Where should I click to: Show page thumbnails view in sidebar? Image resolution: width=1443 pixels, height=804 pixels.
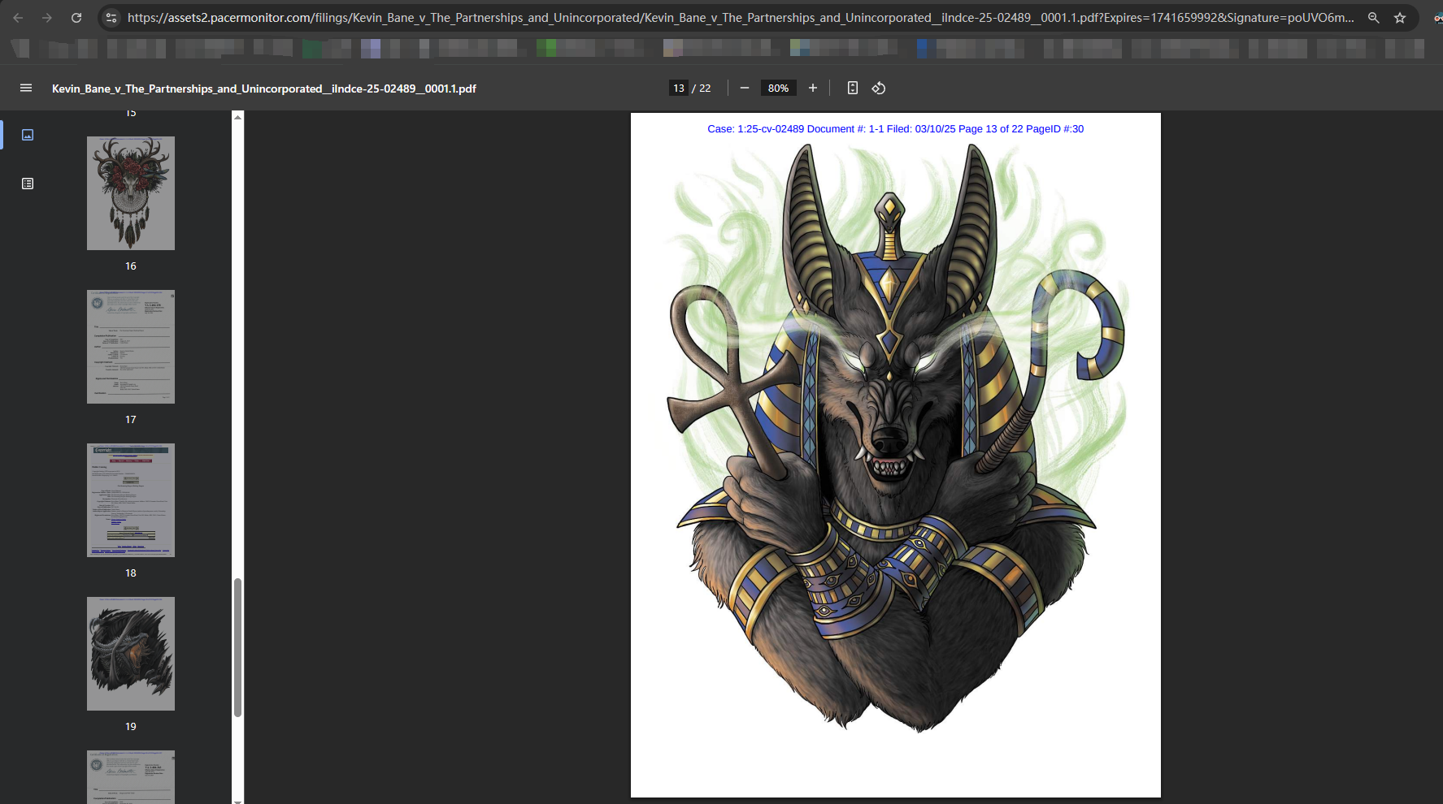(28, 135)
